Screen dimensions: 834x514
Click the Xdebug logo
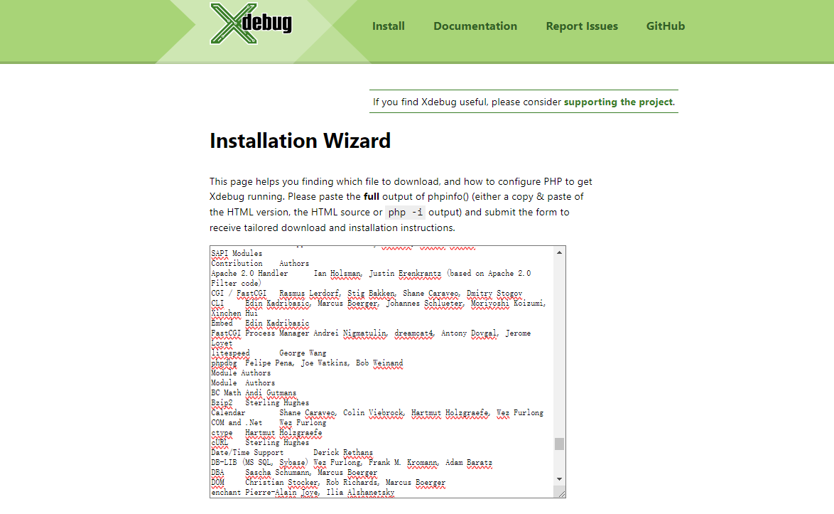(x=251, y=23)
